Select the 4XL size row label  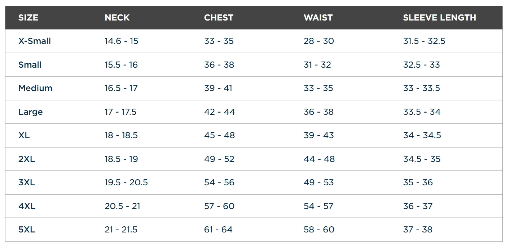click(27, 206)
